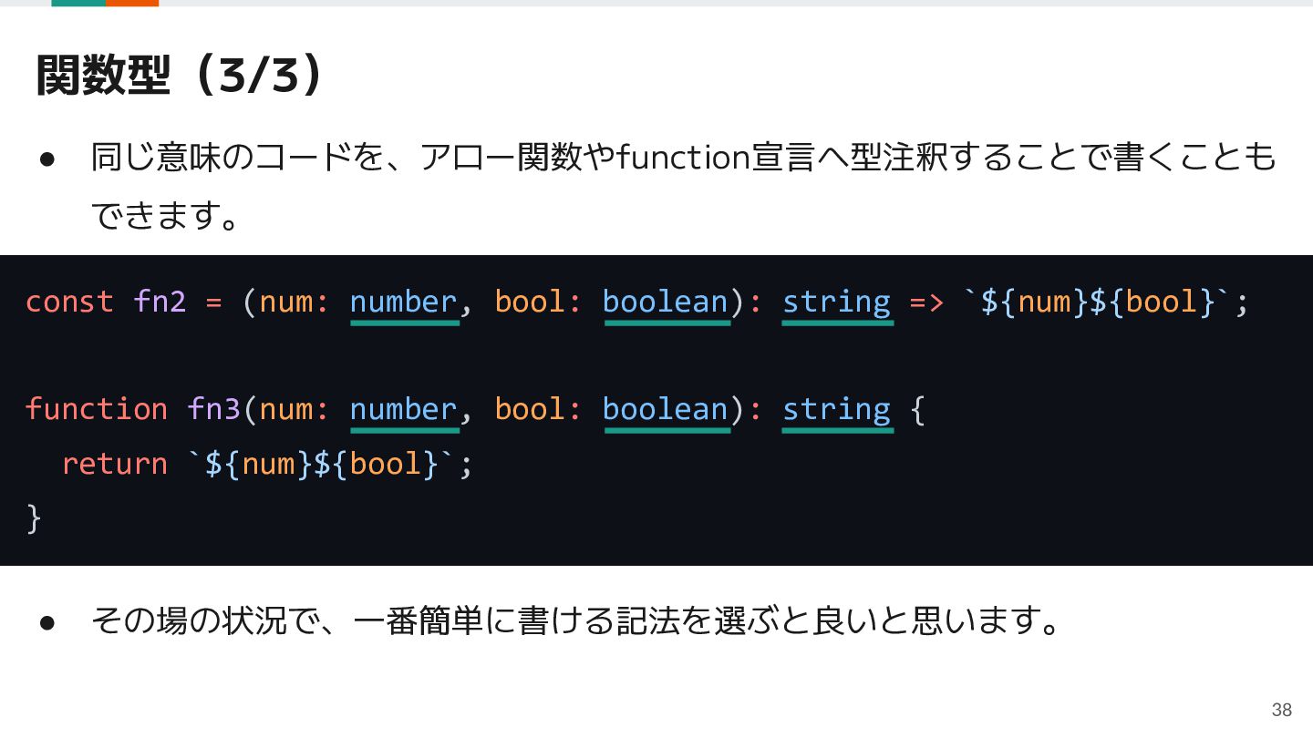This screenshot has height=738, width=1313.
Task: Click the teal progress bar segment at top
Action: 78,3
